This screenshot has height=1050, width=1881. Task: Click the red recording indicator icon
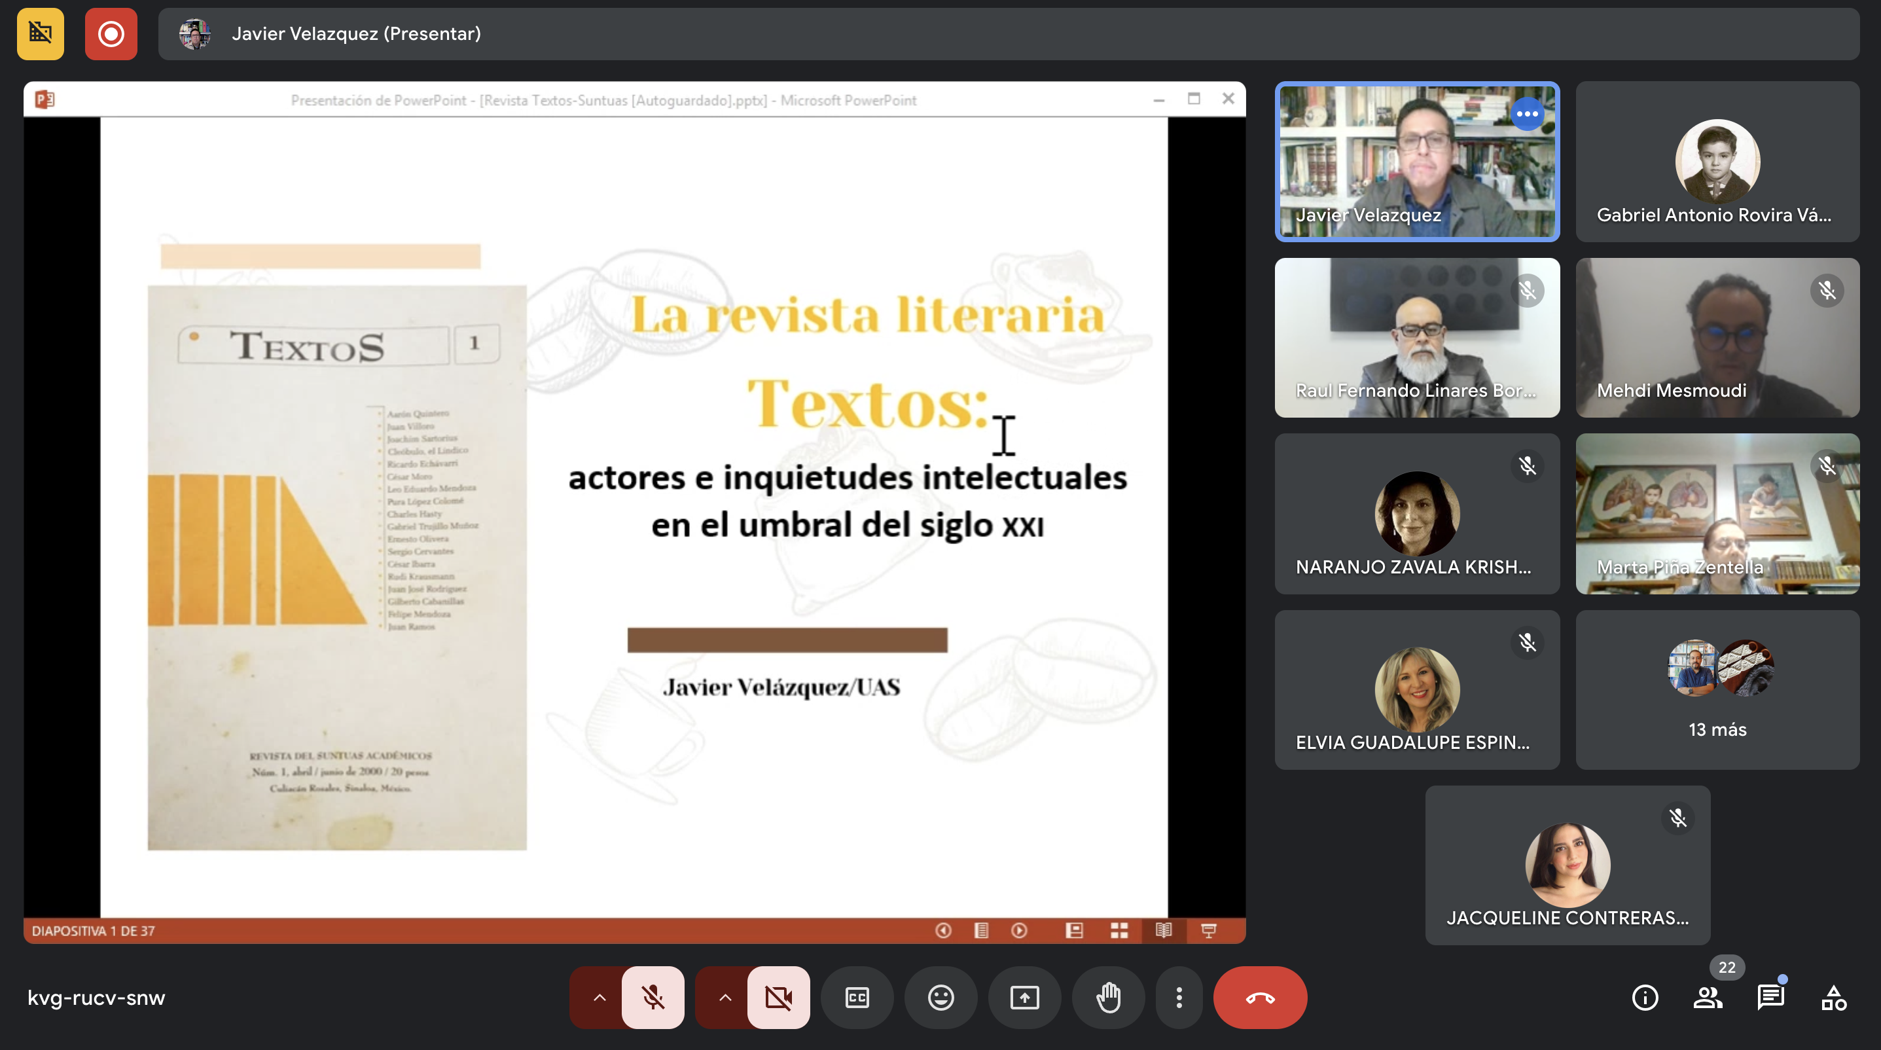(111, 33)
